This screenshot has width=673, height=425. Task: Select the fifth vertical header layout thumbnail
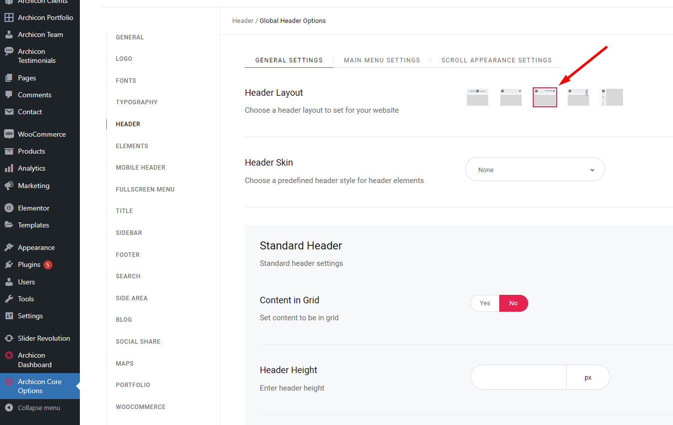coord(612,97)
